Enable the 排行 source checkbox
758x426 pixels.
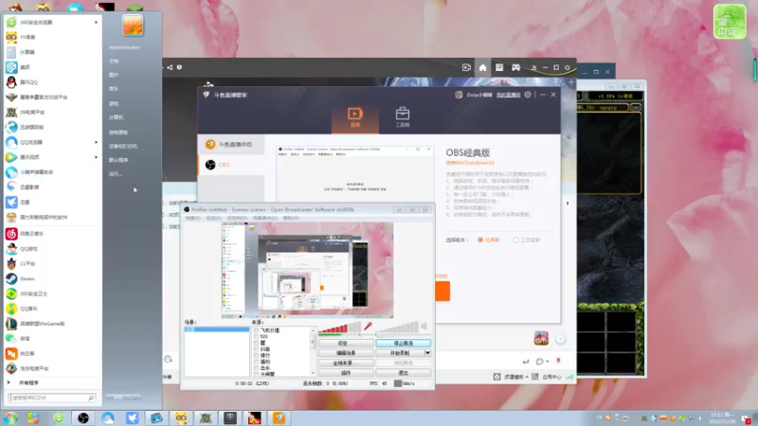(x=256, y=356)
